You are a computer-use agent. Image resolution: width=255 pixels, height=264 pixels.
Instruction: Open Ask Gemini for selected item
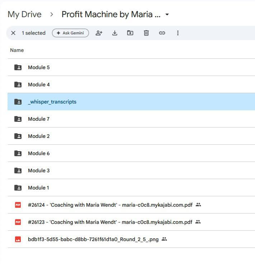pyautogui.click(x=70, y=33)
